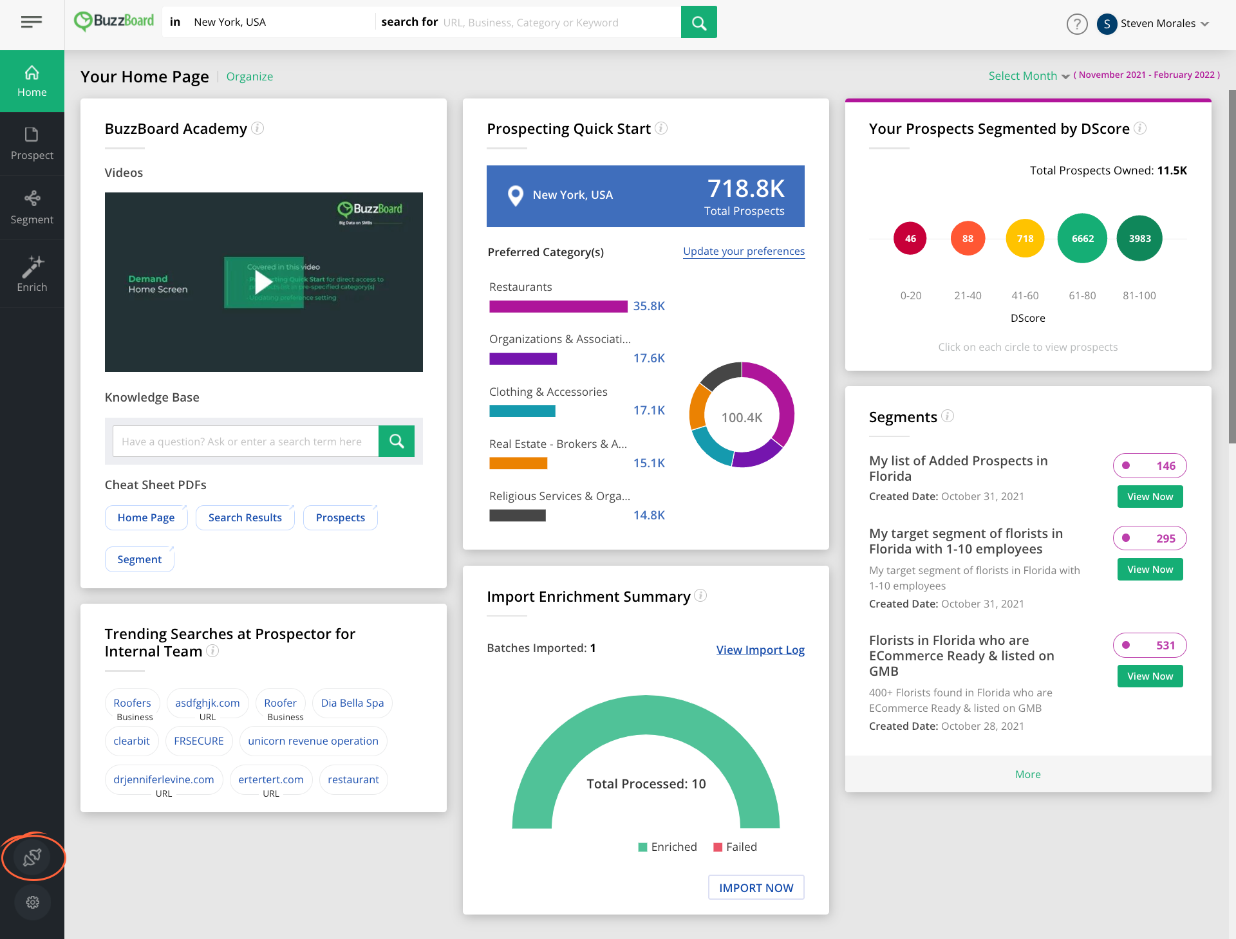Open the Home Page cheat sheet PDF

[146, 517]
